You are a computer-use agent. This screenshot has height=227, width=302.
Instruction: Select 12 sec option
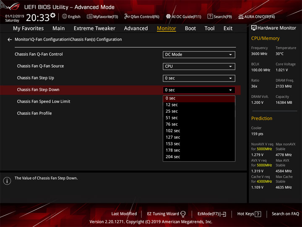pos(199,105)
